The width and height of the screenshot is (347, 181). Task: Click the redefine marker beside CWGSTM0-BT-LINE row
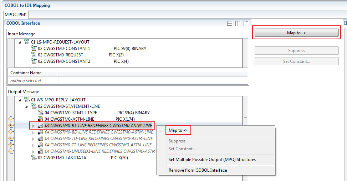[x=11, y=125]
